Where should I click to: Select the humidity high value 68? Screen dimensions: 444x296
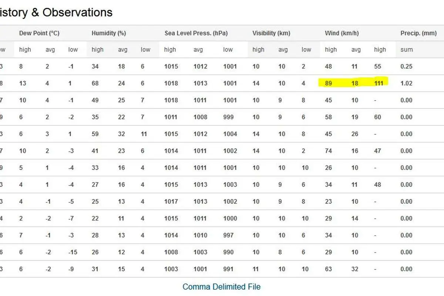point(95,83)
